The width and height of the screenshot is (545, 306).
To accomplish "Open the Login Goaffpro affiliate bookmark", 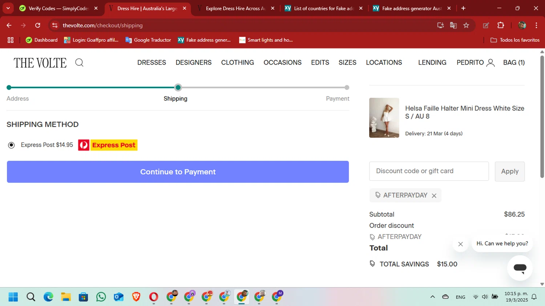I will pyautogui.click(x=91, y=40).
